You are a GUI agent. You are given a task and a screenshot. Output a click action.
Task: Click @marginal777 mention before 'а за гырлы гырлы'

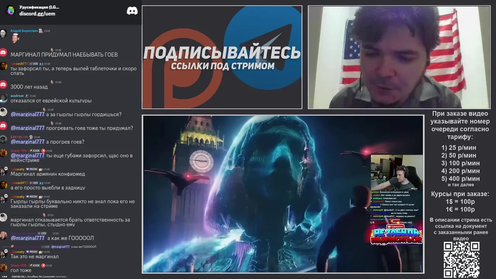click(x=28, y=114)
